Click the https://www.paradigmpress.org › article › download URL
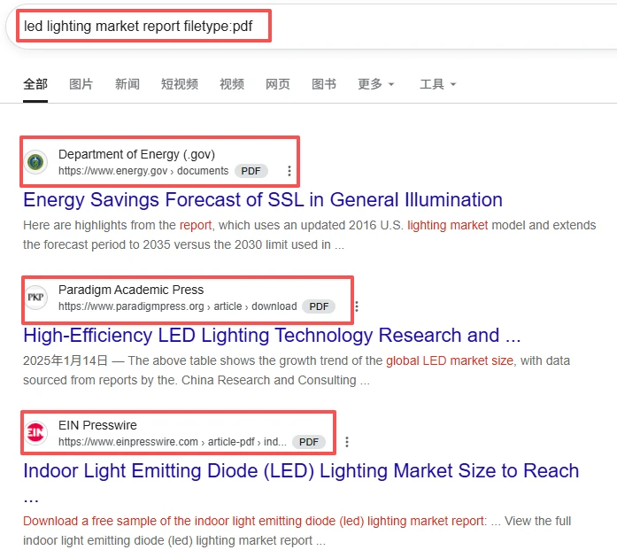The image size is (617, 550). click(x=177, y=306)
